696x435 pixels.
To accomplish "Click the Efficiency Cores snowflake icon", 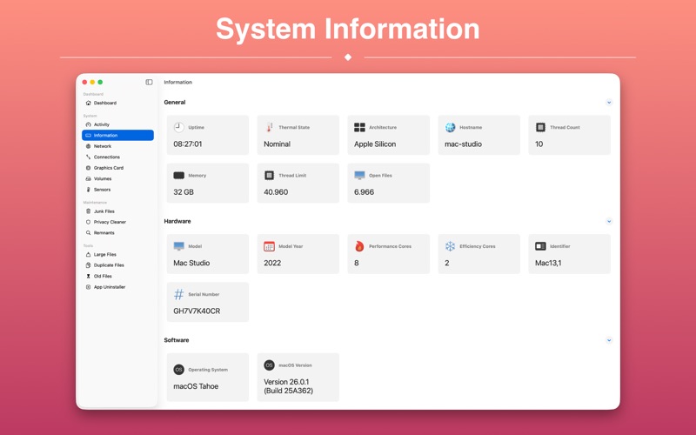I will click(450, 246).
